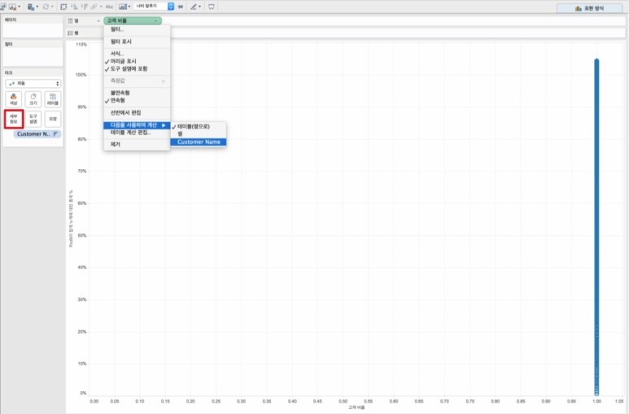Open the 자동 mark type dropdown
629x414 pixels.
[x=33, y=83]
